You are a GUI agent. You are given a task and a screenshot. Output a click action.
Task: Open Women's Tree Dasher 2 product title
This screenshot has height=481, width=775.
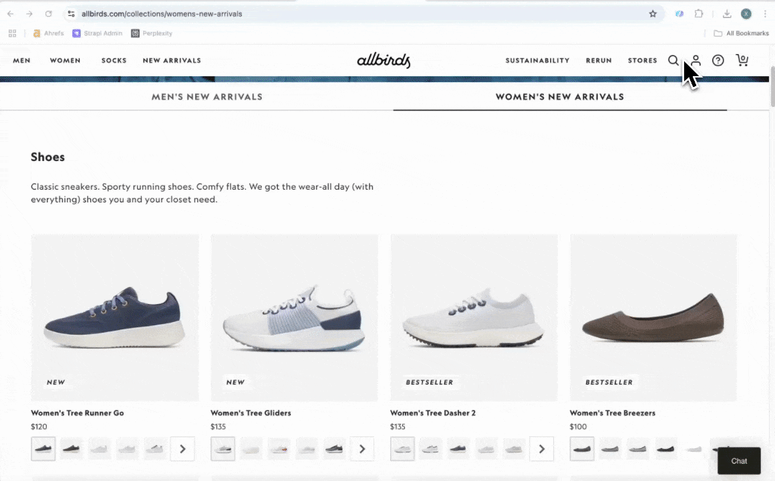432,413
